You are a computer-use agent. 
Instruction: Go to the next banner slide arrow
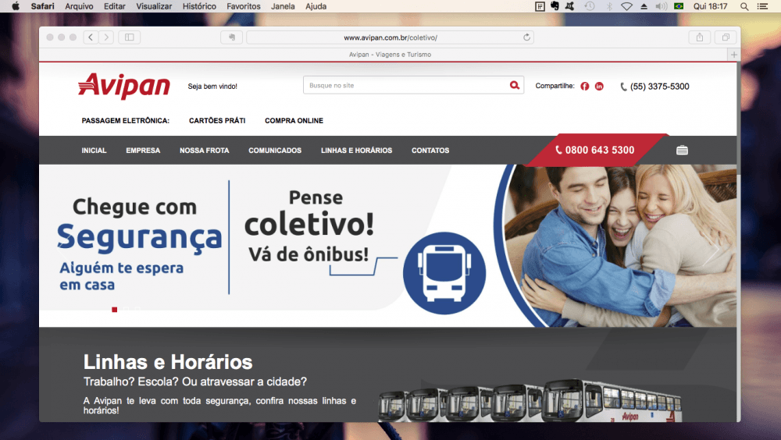coord(713,250)
